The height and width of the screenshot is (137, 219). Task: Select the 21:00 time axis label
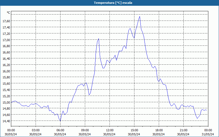[x=183, y=130]
